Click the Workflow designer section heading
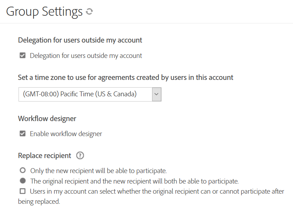 click(x=47, y=118)
